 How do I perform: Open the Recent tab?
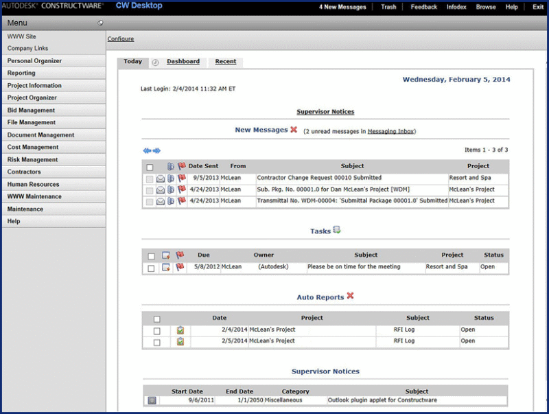226,62
